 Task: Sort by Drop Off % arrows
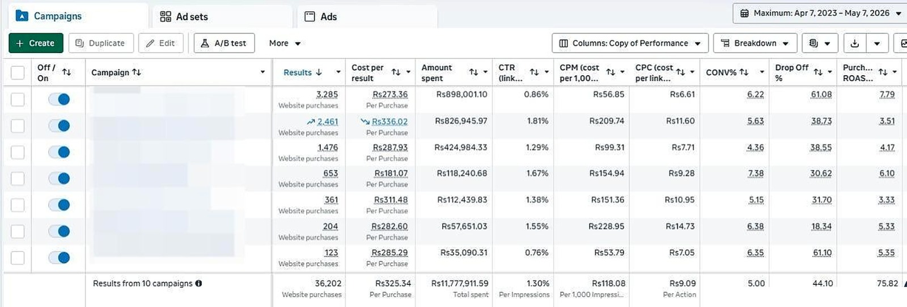(x=818, y=72)
